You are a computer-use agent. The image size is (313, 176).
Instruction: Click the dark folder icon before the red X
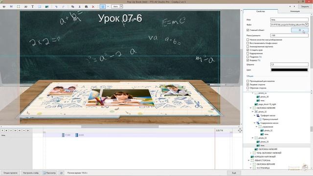[x=86, y=6]
